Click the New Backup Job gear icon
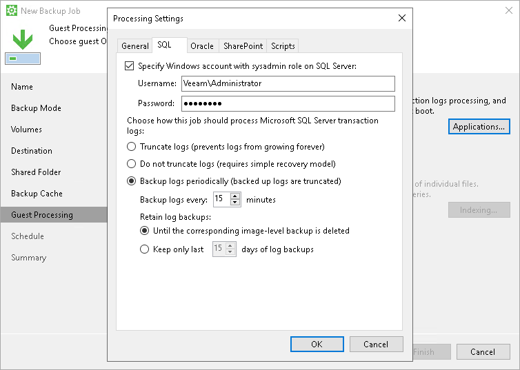Screen dimensions: 520x370 [x=12, y=10]
